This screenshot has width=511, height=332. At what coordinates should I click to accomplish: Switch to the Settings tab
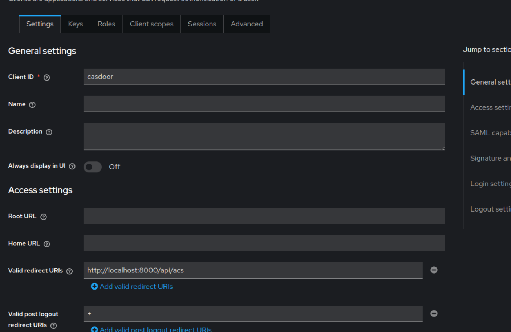[x=40, y=24]
